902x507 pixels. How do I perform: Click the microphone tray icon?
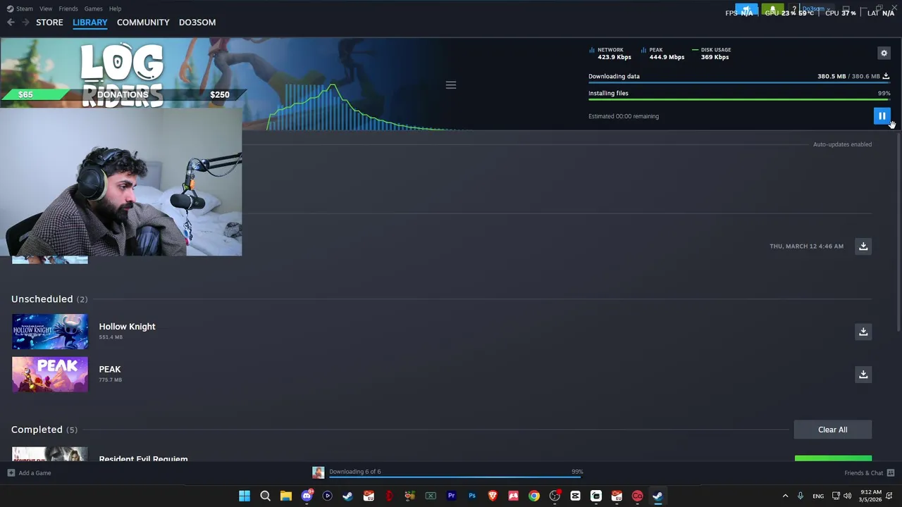[x=800, y=496]
